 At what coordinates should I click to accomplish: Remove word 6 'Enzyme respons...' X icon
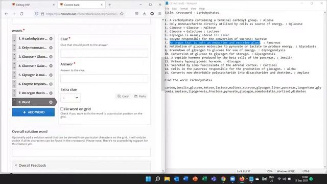[x=51, y=84]
